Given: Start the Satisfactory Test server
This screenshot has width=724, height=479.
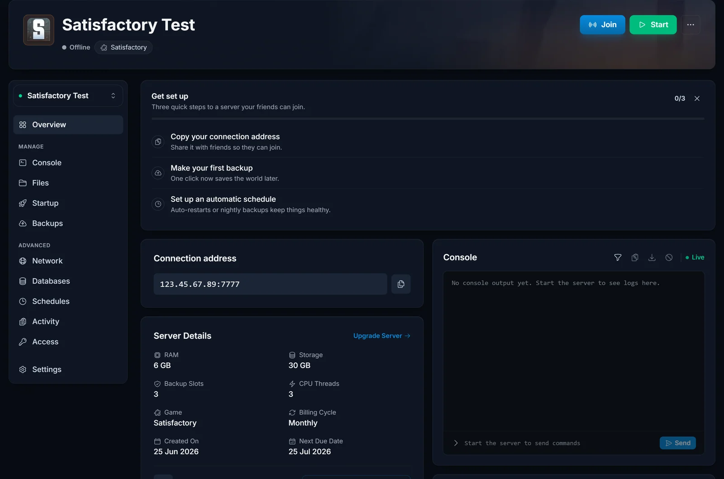Looking at the screenshot, I should (x=653, y=25).
